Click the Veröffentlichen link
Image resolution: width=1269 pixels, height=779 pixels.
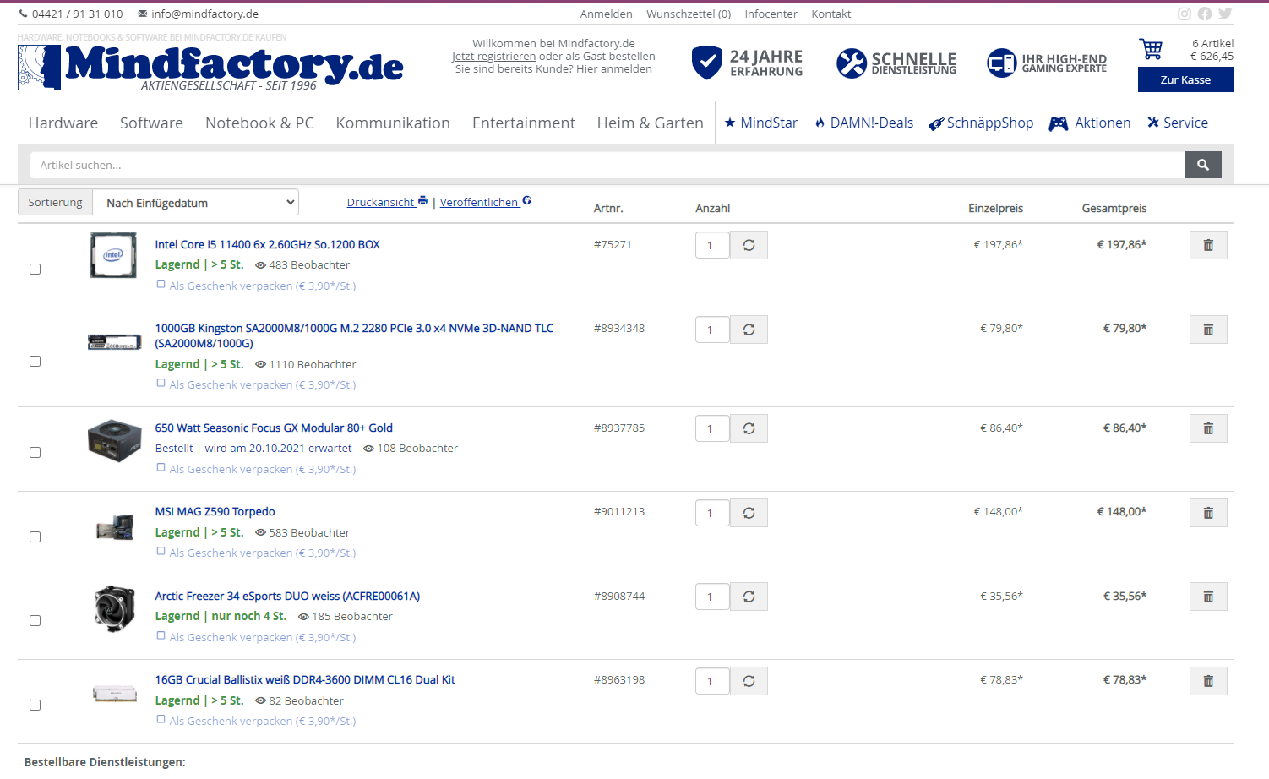pos(486,202)
